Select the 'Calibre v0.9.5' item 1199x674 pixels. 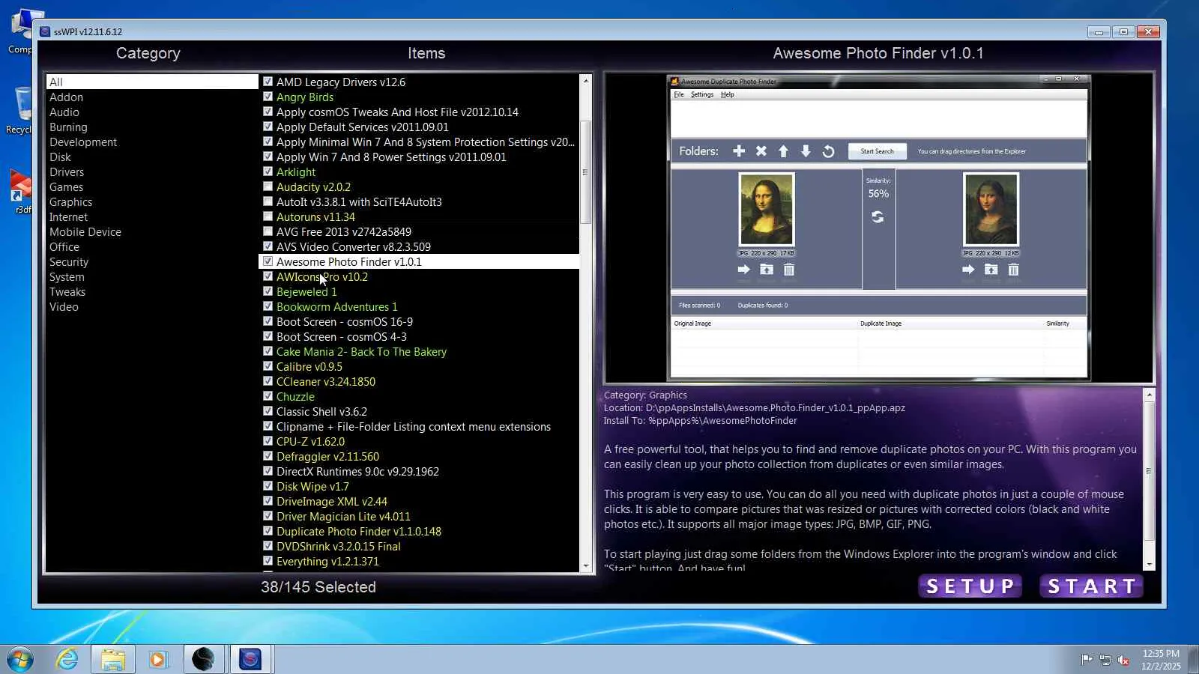click(x=309, y=366)
